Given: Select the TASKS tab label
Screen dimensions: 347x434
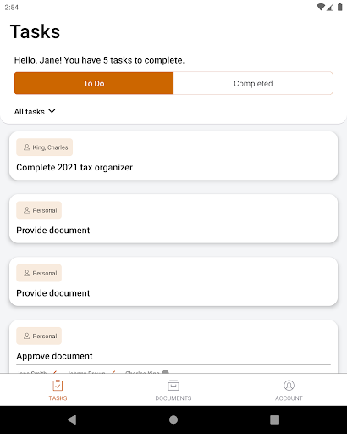Looking at the screenshot, I should click(58, 398).
